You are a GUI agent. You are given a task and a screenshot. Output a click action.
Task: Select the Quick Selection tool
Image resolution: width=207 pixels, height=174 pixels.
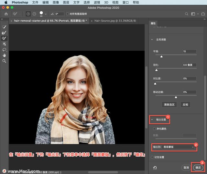(x=5, y=27)
